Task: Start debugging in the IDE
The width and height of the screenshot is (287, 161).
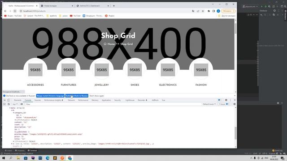Action: (x=265, y=7)
